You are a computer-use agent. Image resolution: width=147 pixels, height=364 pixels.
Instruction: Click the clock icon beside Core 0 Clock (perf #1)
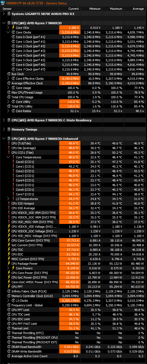pos(13,37)
